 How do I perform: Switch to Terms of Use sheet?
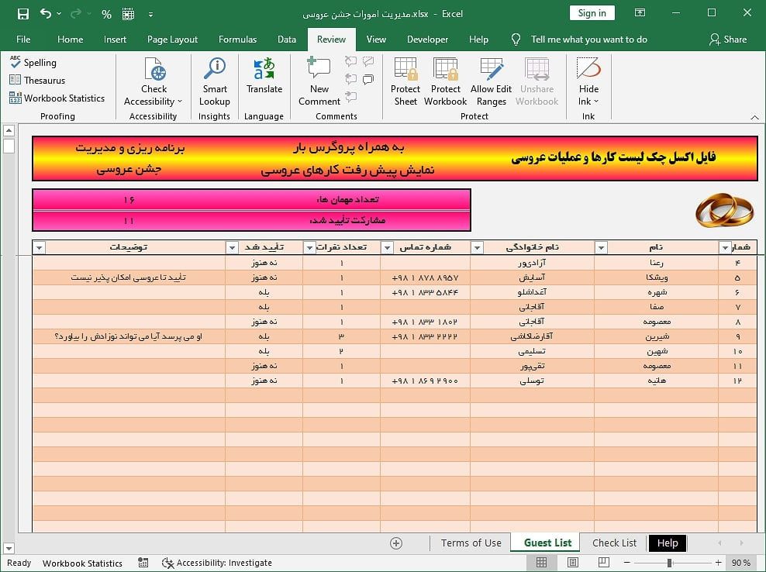point(471,543)
